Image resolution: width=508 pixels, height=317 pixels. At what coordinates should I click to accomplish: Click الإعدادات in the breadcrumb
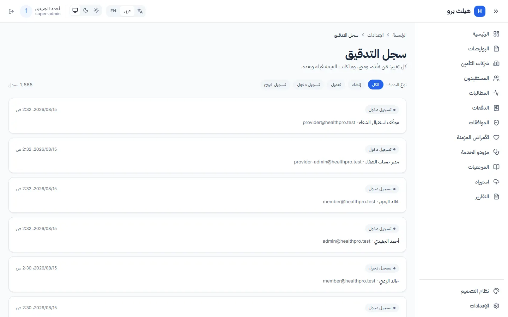(x=375, y=35)
